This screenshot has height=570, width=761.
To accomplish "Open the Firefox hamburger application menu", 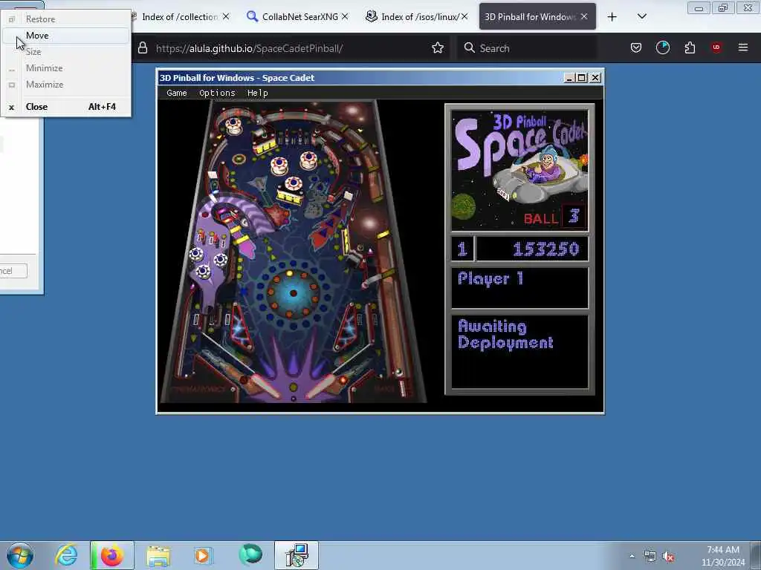I will (743, 47).
